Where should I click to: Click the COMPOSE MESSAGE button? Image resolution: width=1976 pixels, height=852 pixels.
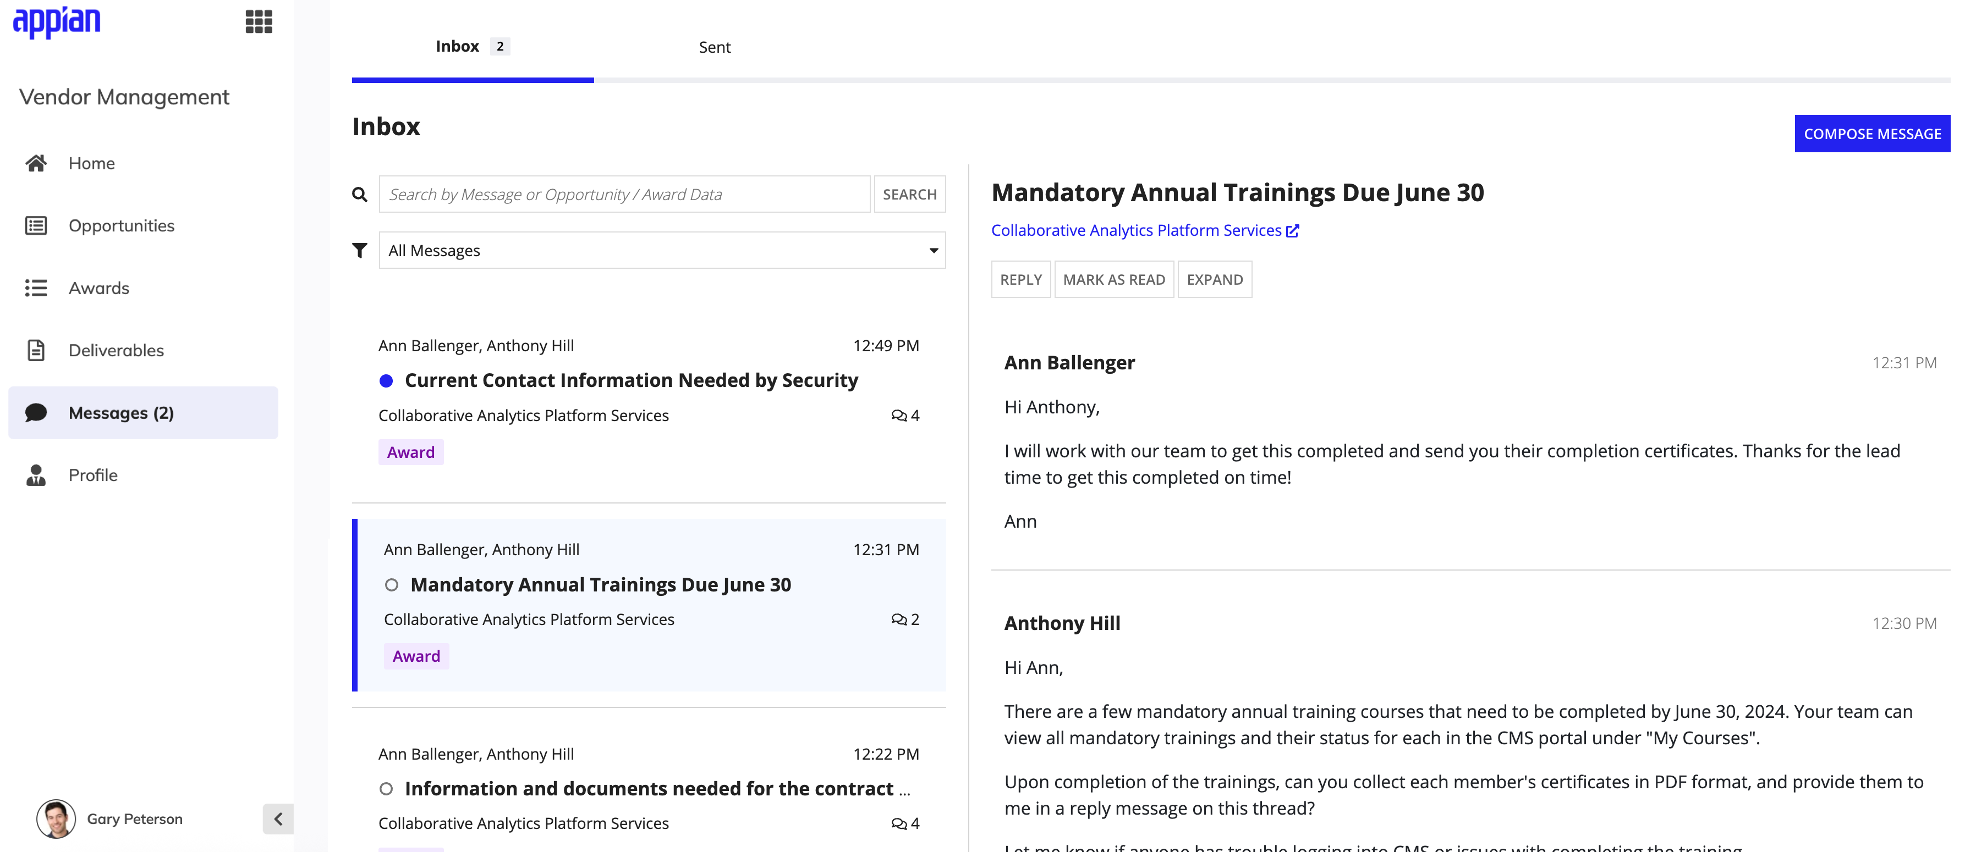[x=1873, y=134]
